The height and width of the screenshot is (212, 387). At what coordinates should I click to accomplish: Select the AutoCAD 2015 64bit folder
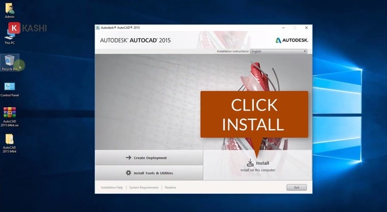pyautogui.click(x=9, y=143)
